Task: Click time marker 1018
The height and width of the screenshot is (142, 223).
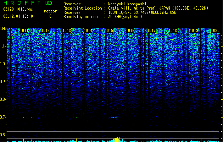Action: tap(173, 31)
